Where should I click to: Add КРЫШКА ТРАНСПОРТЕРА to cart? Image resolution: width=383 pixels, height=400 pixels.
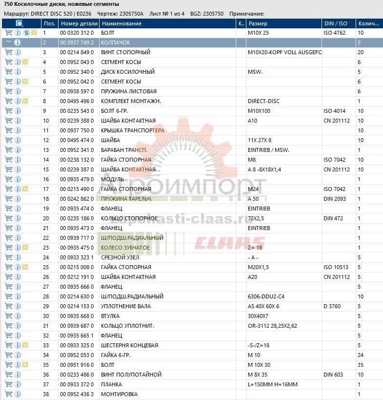9,130
